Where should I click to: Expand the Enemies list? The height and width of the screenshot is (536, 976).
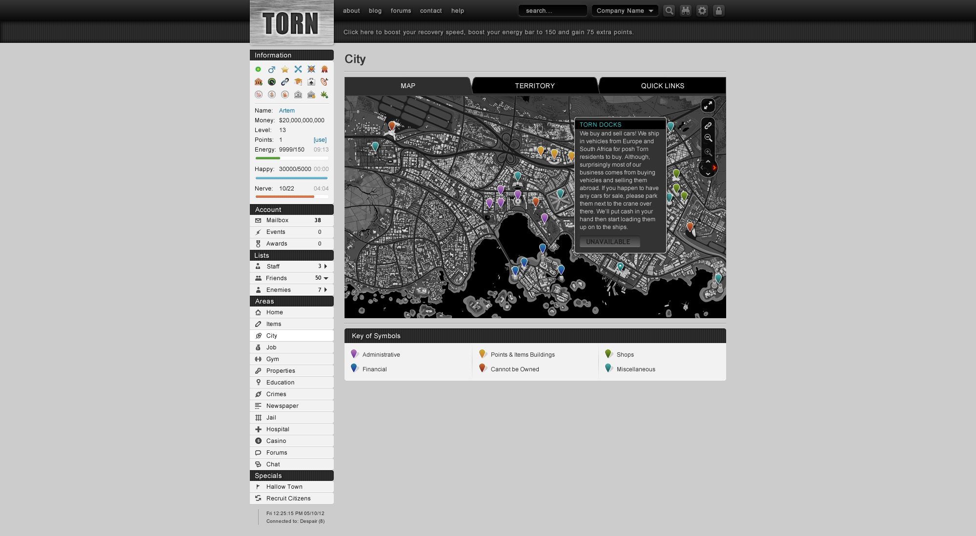click(325, 289)
